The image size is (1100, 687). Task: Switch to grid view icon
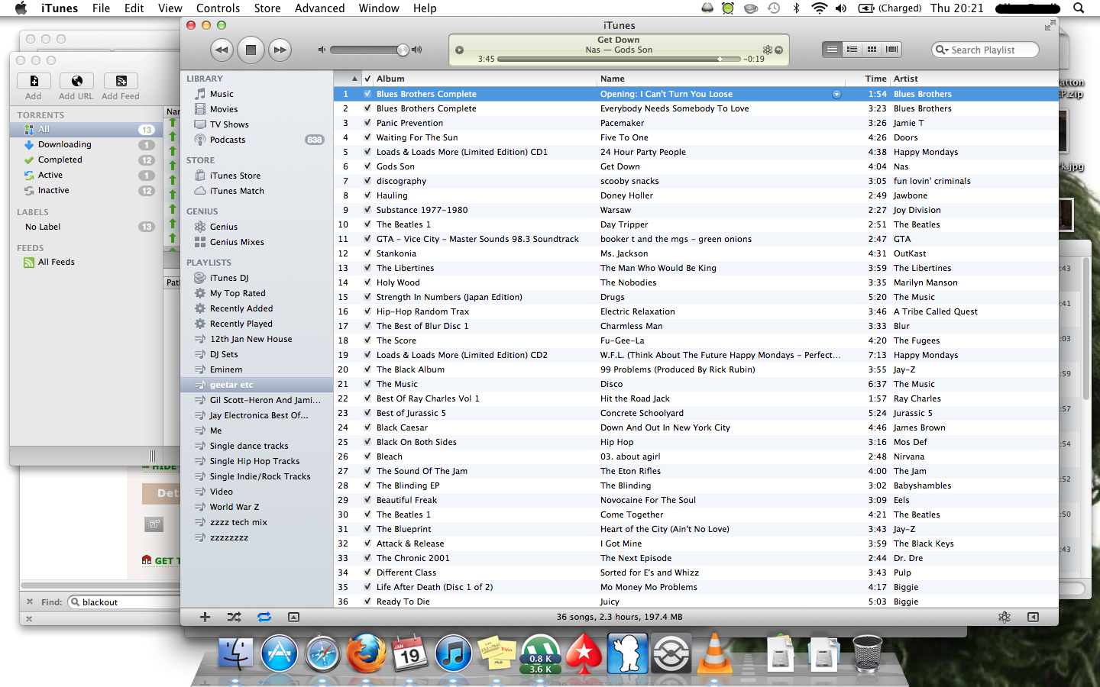(872, 50)
